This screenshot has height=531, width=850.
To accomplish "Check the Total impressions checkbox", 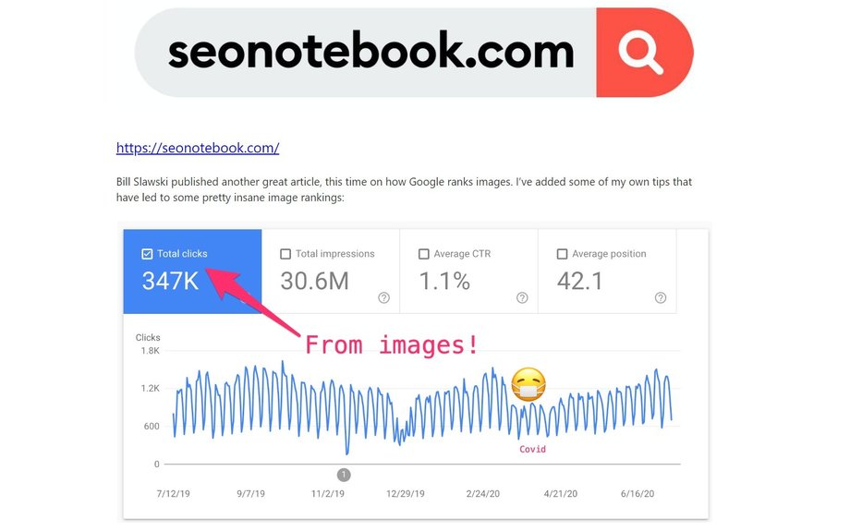I will [285, 254].
